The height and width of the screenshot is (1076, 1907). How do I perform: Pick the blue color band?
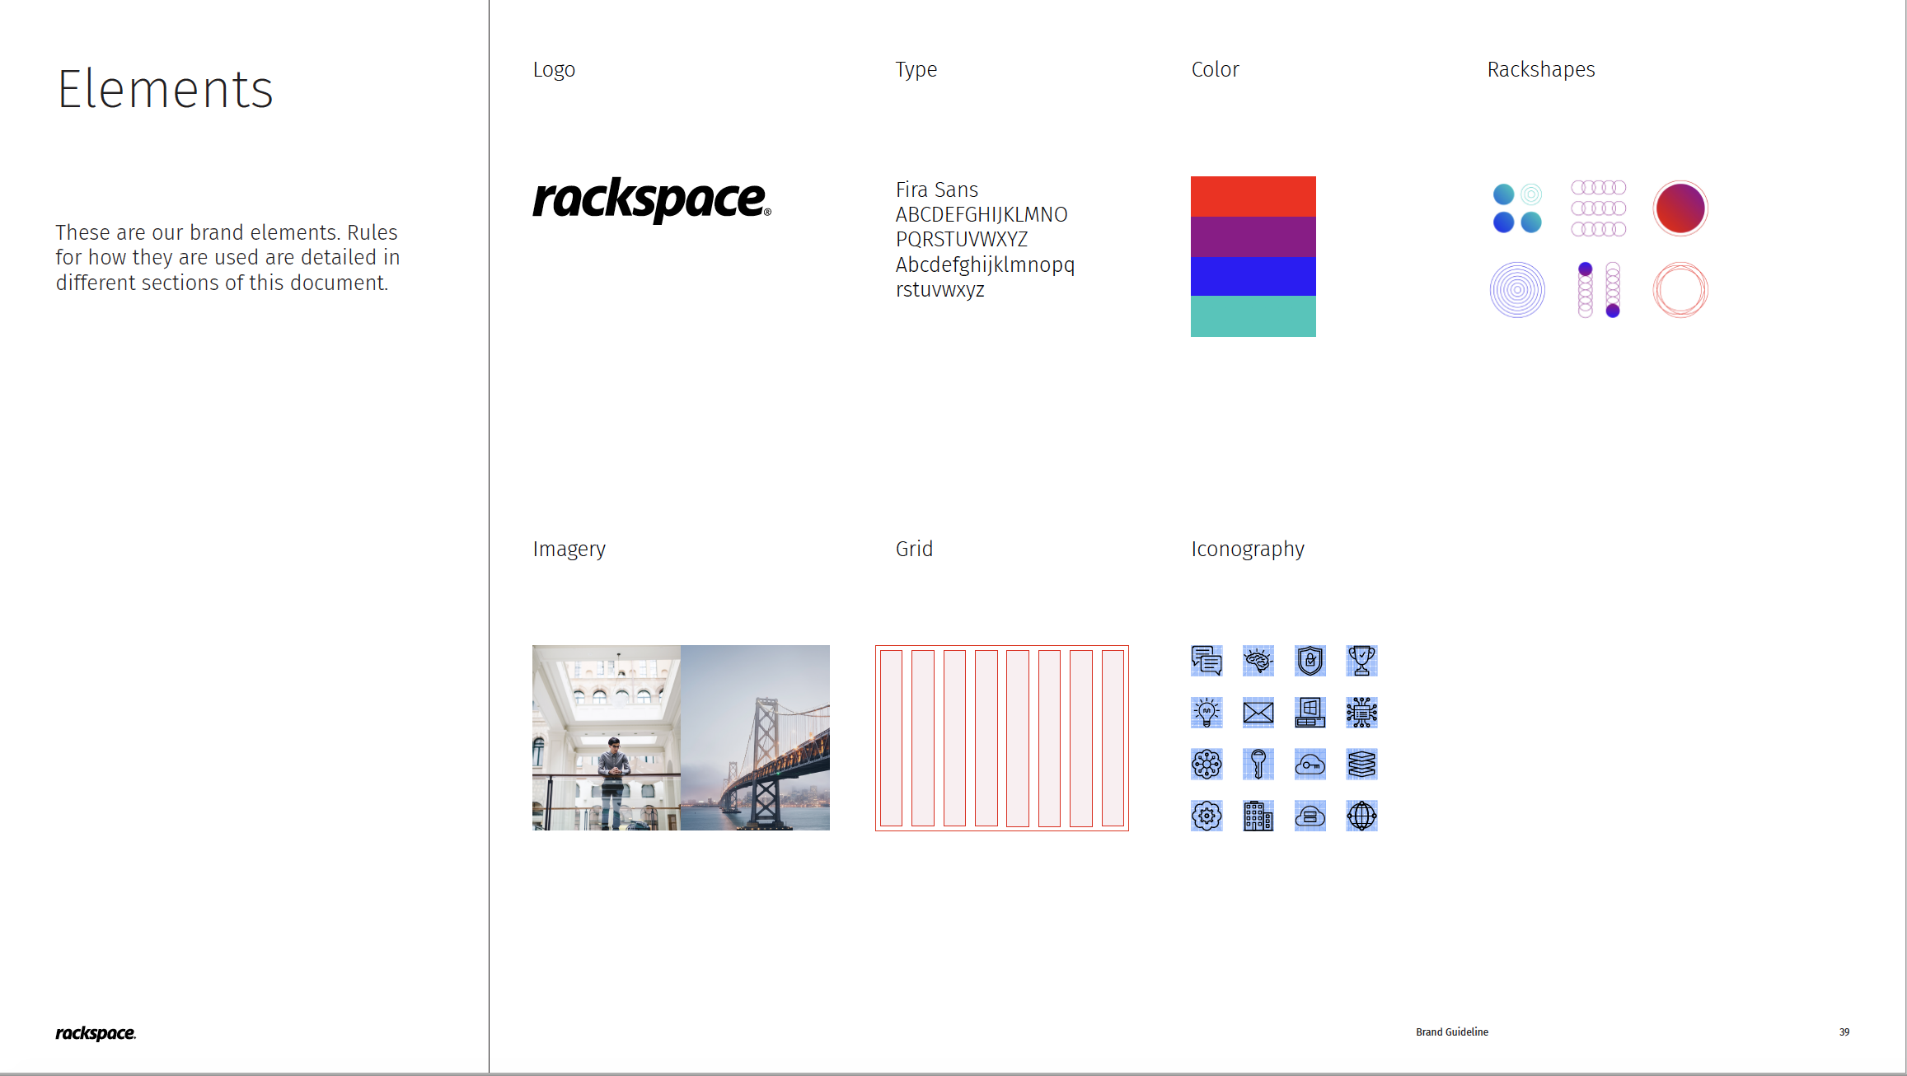coord(1253,276)
